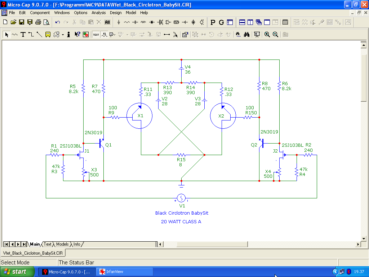Select the orthogonal wire tool
The image size is (369, 277).
[31, 35]
